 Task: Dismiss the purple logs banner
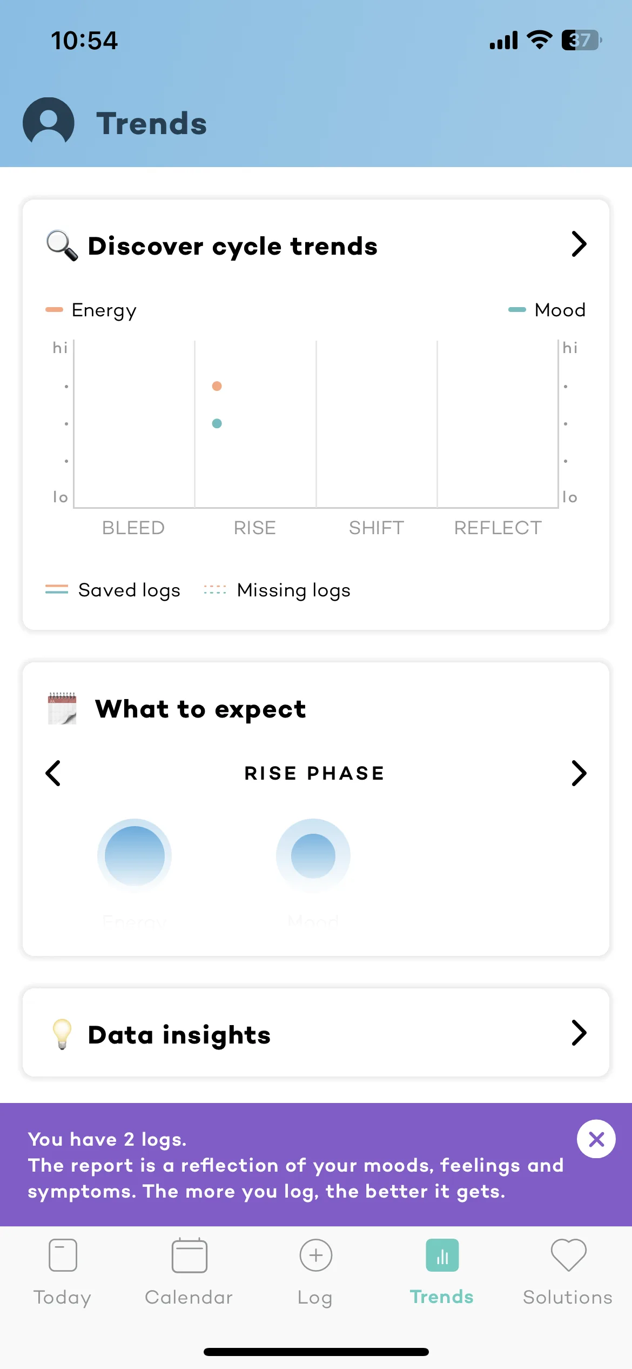(596, 1139)
